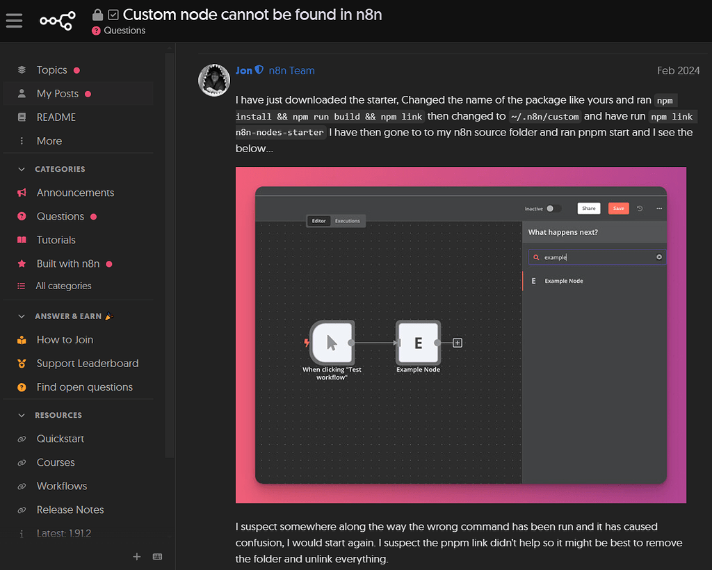
Task: Collapse the Resources section
Action: click(x=22, y=415)
